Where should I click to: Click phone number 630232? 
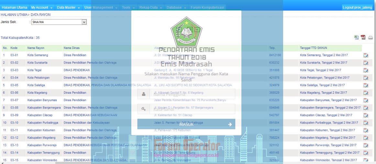point(274,63)
